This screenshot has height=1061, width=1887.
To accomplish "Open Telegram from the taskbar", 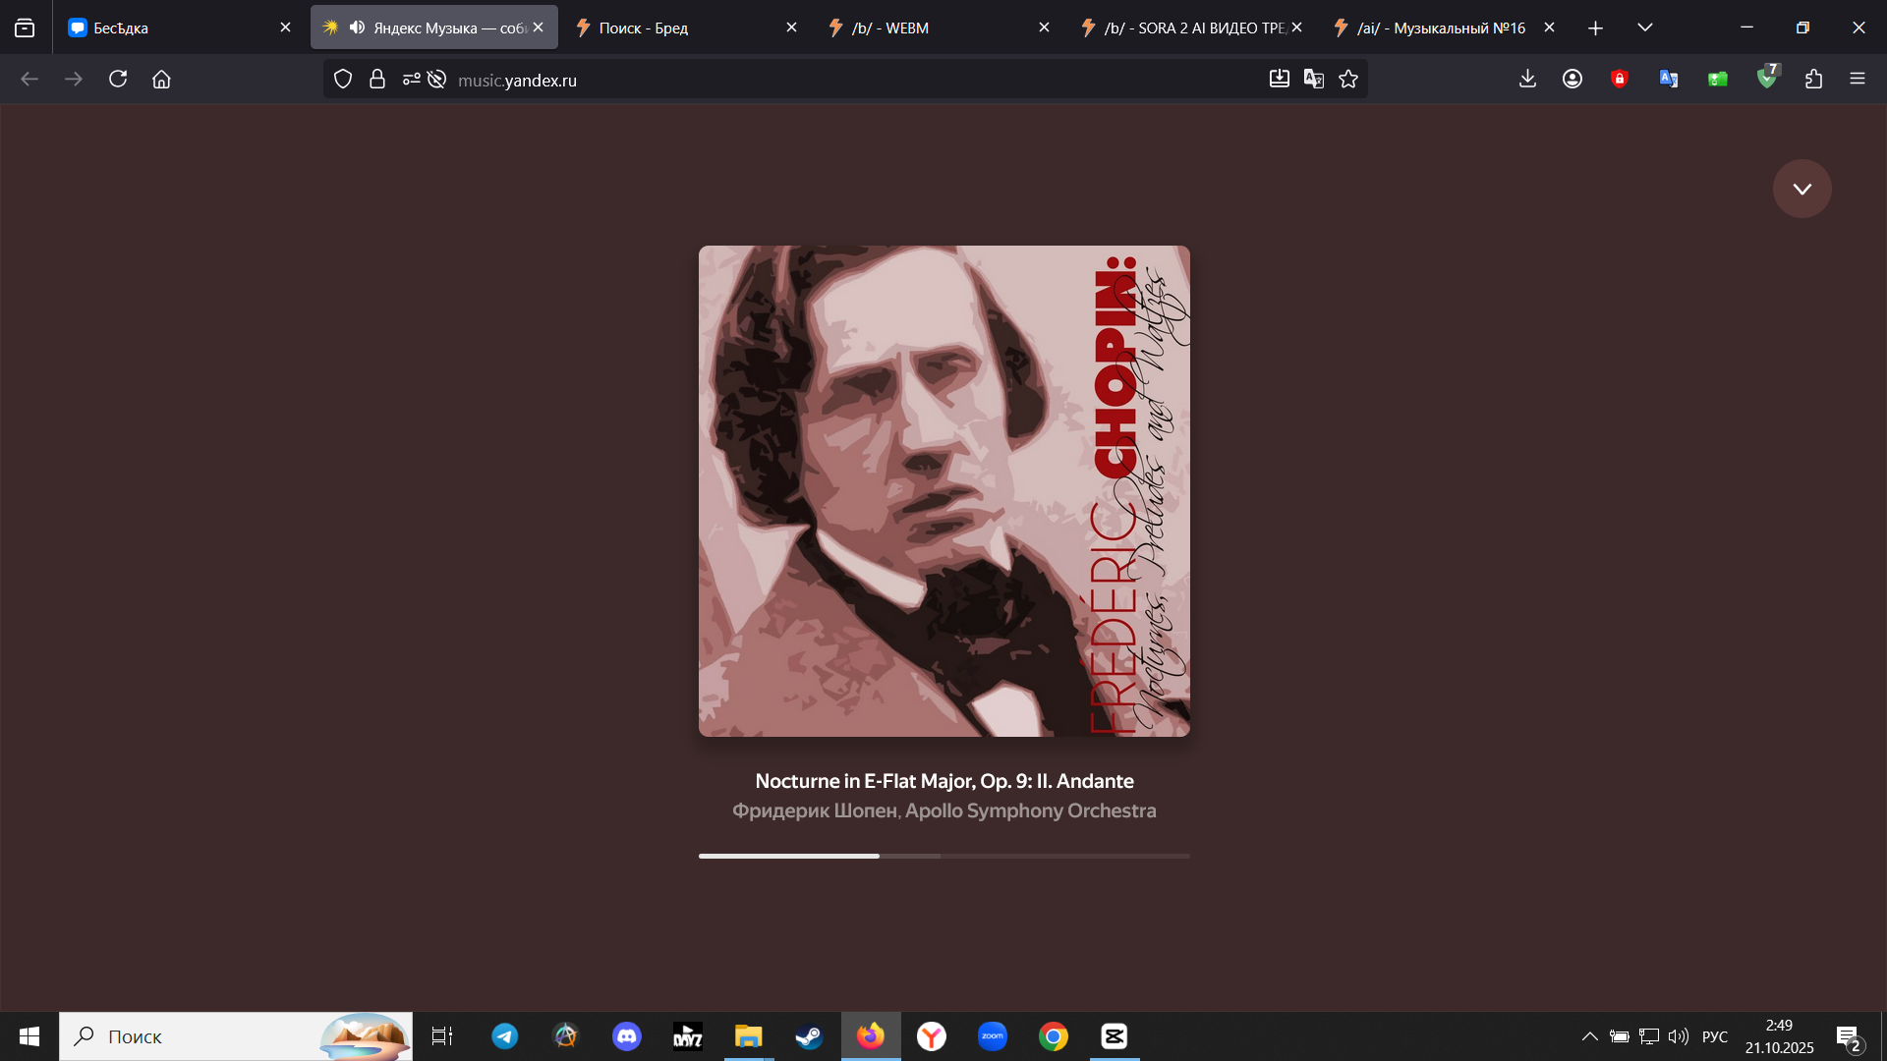I will pyautogui.click(x=505, y=1036).
